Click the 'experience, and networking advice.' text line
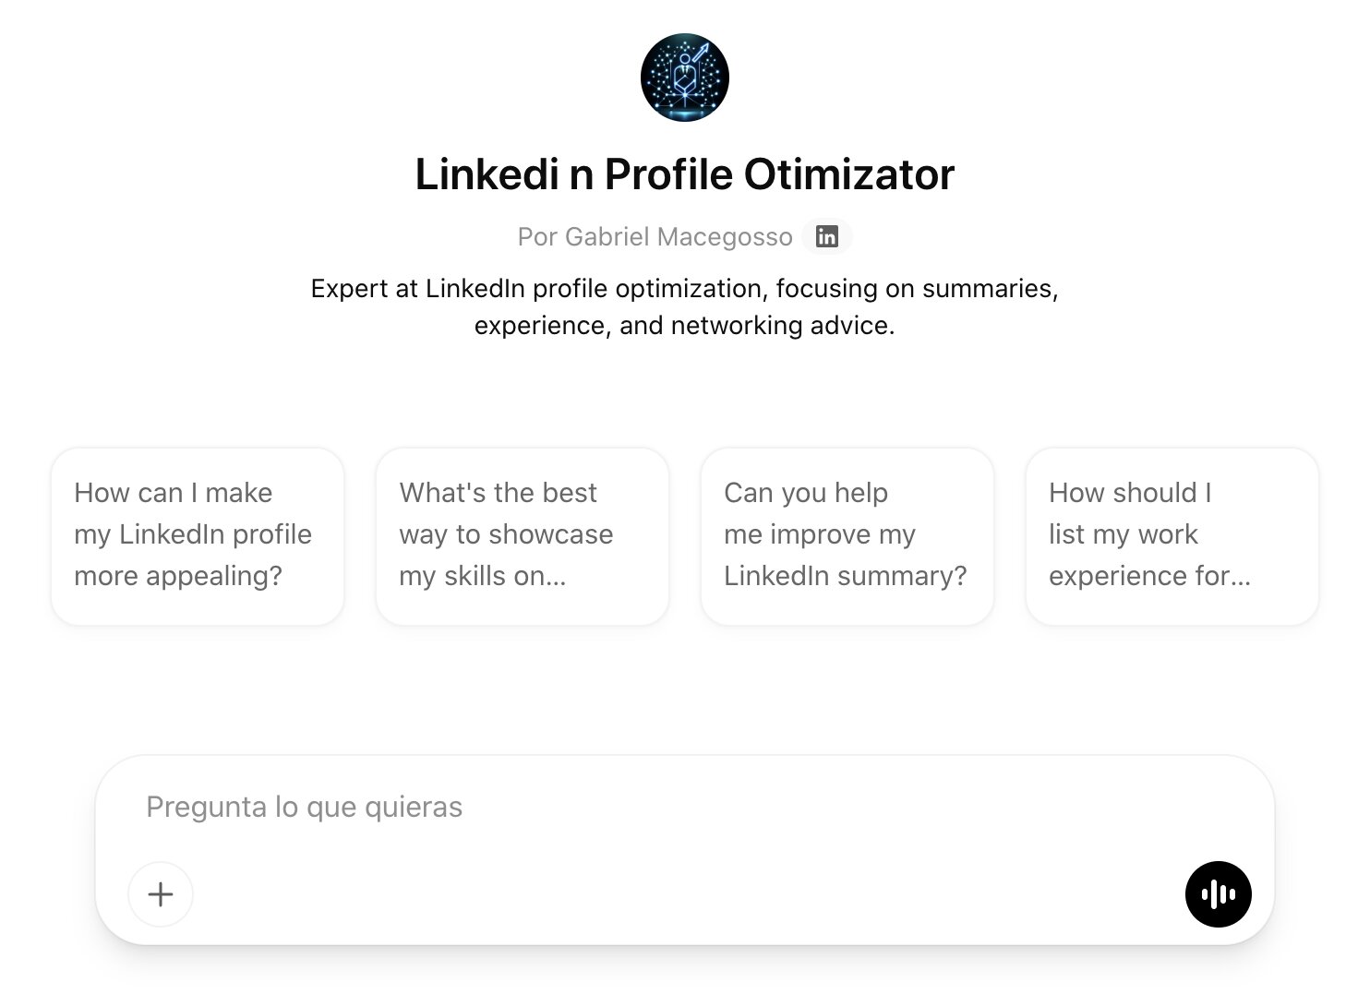 pos(684,326)
